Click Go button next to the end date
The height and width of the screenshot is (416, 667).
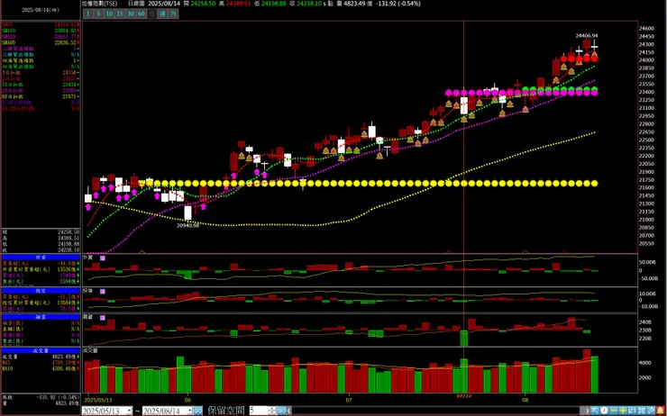tap(197, 411)
